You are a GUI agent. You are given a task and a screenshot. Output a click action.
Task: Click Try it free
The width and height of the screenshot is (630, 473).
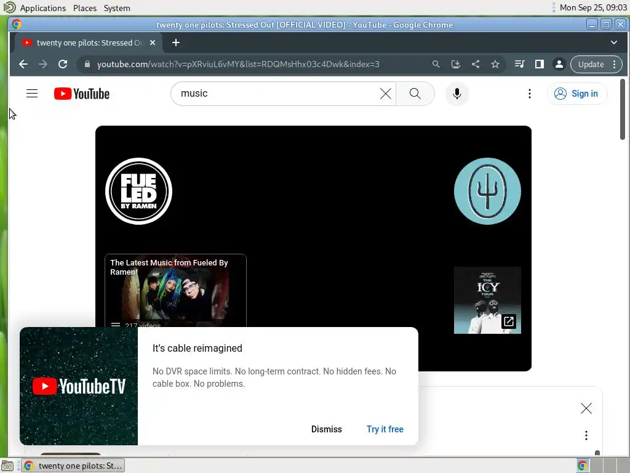tap(385, 429)
